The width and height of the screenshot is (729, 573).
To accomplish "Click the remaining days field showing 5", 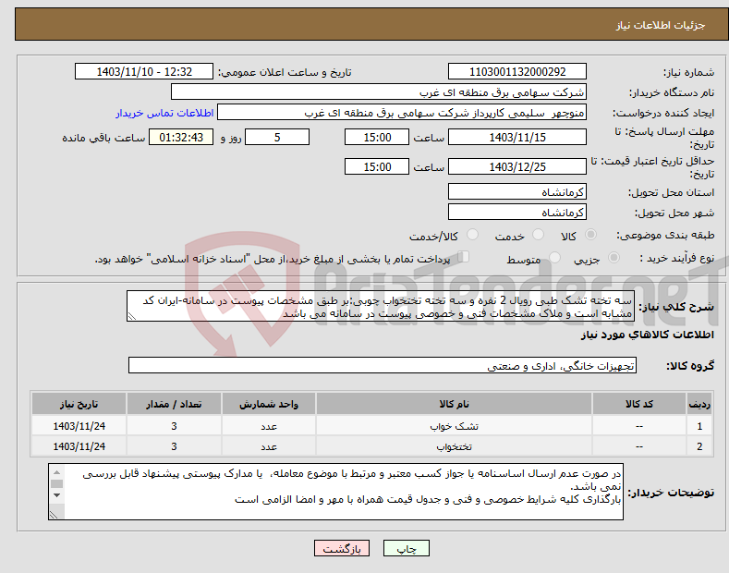I will coord(277,137).
